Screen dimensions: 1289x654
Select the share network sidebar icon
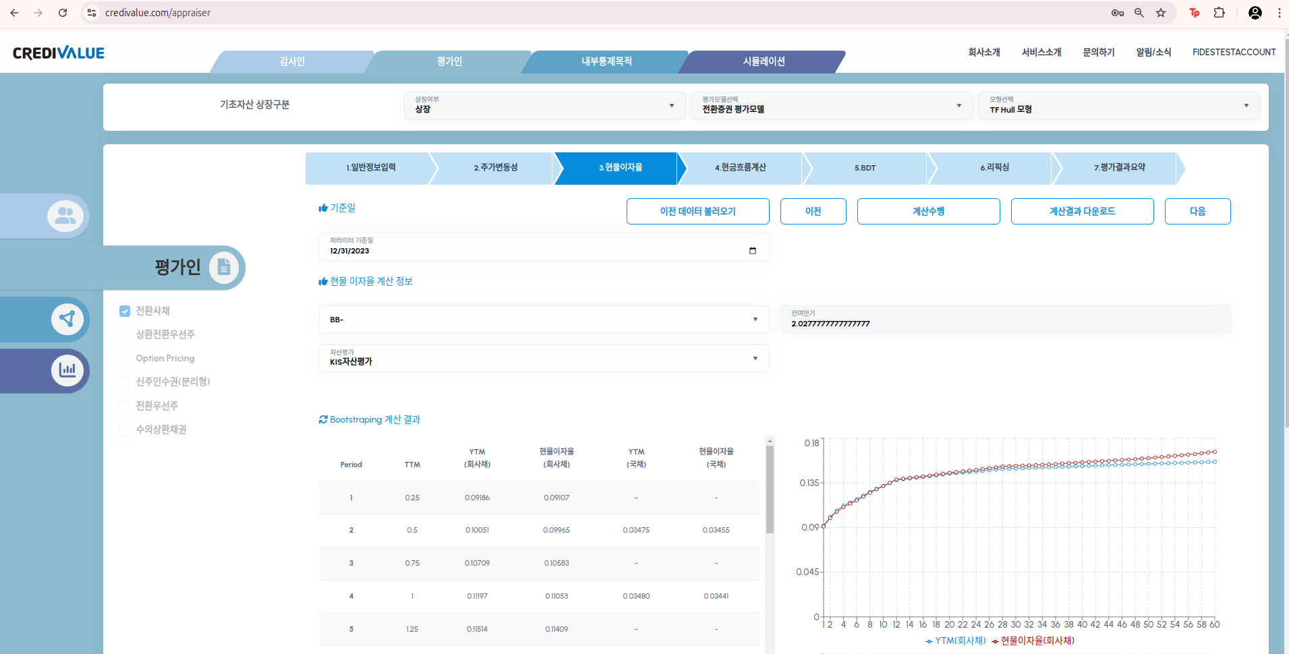tap(67, 319)
